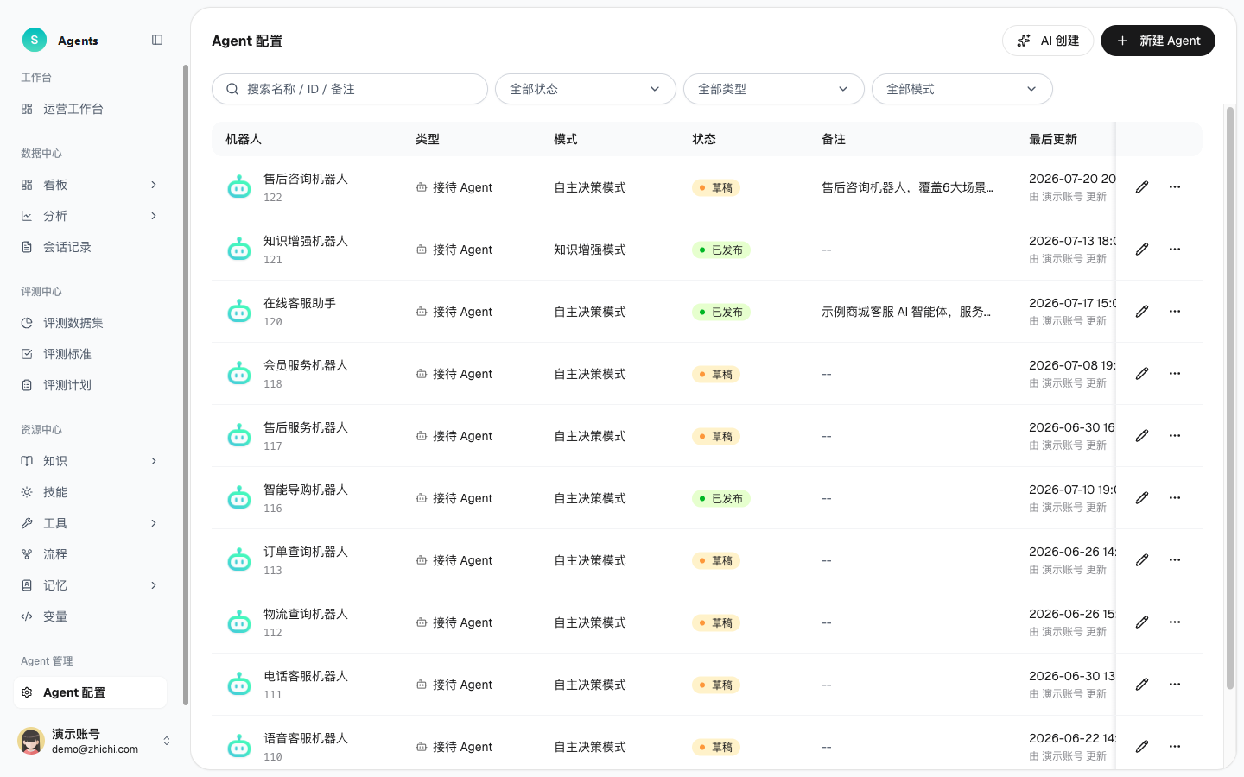Open the account switcher next to 演示账号

167,741
